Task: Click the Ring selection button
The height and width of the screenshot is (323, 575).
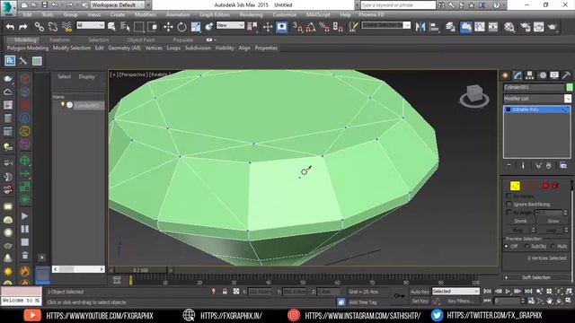Action: tap(517, 230)
